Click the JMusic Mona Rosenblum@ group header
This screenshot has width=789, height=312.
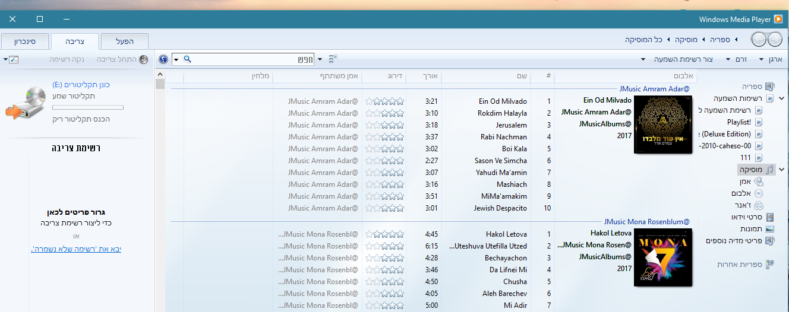(647, 221)
